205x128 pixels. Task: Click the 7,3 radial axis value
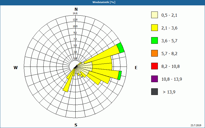click(75, 39)
